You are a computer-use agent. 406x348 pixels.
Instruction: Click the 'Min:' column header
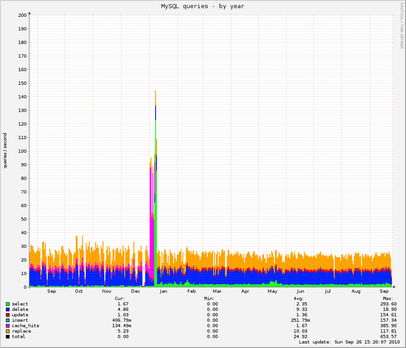(x=209, y=299)
